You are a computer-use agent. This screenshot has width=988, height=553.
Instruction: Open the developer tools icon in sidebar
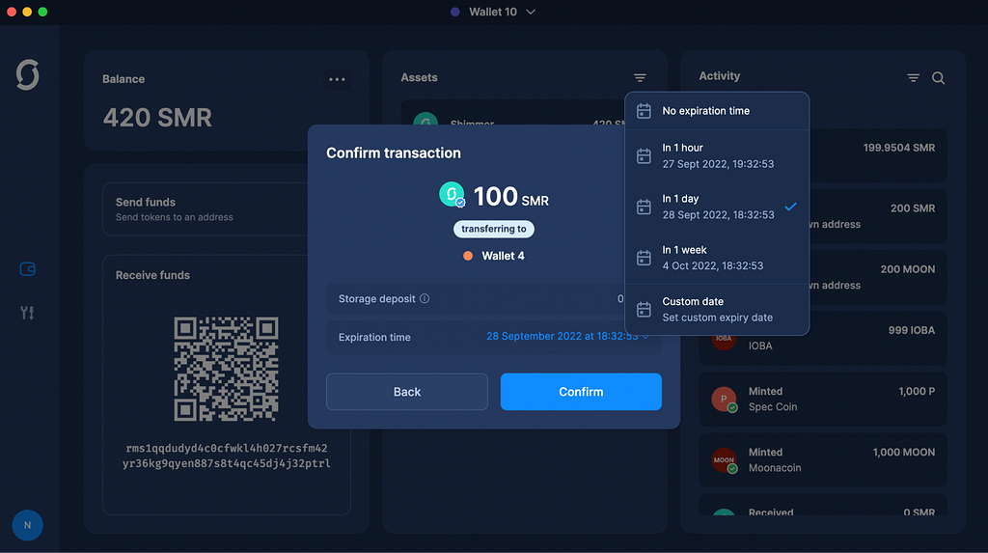coord(27,313)
